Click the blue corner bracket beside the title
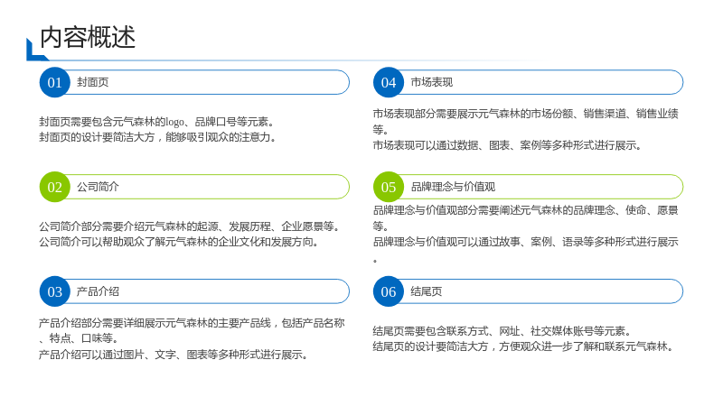Screen dimensions: 723x406 pos(34,52)
